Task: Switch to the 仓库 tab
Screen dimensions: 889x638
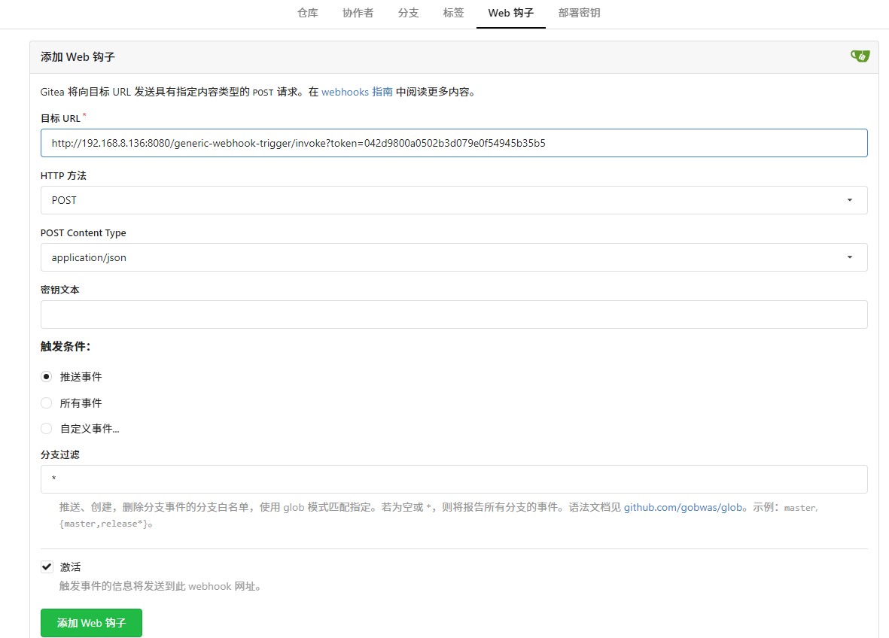Action: click(x=308, y=13)
